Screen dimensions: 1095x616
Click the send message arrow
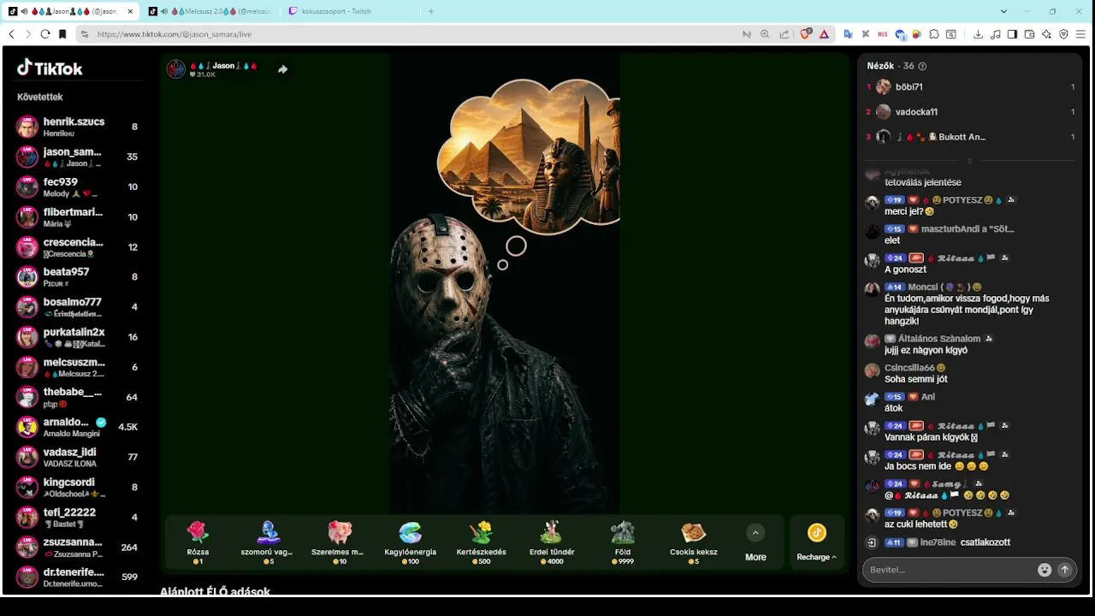[1065, 570]
